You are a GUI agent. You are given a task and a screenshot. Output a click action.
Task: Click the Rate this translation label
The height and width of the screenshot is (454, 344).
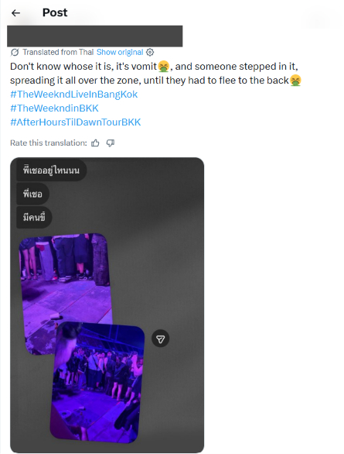tap(49, 143)
